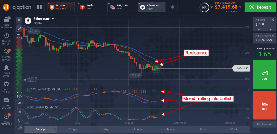
Task: Select the 3 hours timeframe
Action: pos(170,129)
